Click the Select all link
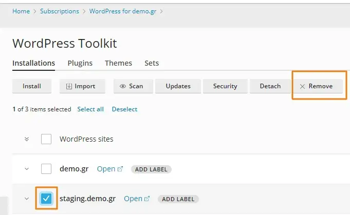350x215 pixels. pos(90,109)
